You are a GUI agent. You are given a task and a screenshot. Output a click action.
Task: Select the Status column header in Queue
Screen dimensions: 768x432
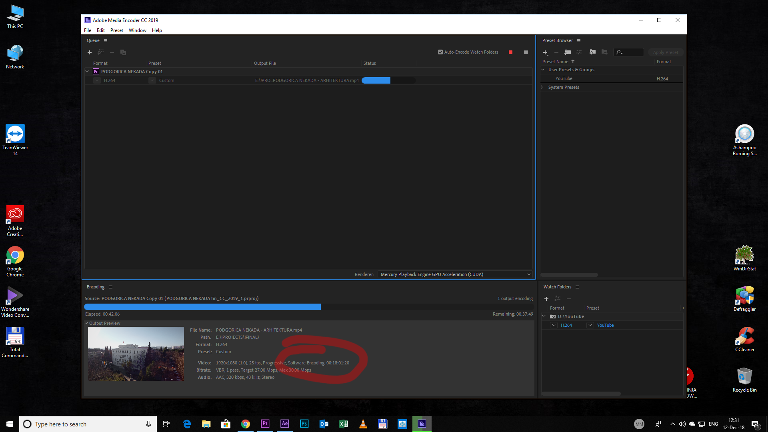click(370, 63)
